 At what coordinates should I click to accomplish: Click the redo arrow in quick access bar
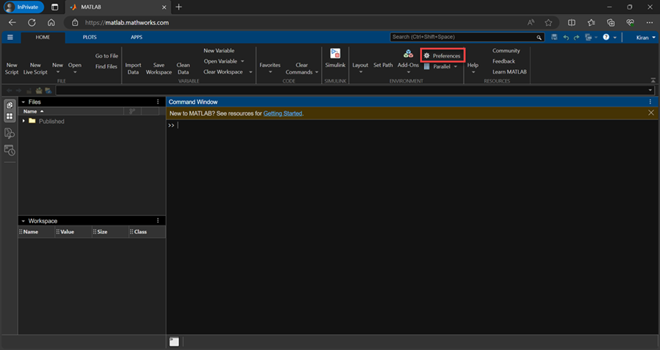pos(577,38)
